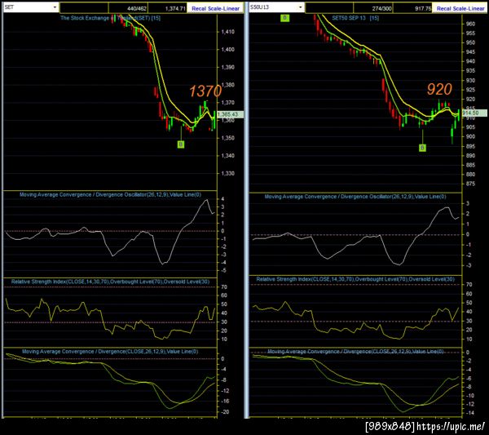Click the 1,374.71 value field
Screen dimensions: 489x435
pyautogui.click(x=167, y=8)
